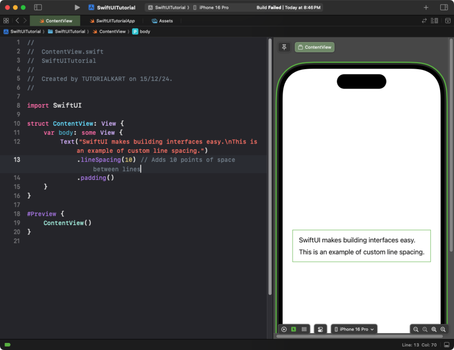Select the ContentView preview button

(x=315, y=47)
